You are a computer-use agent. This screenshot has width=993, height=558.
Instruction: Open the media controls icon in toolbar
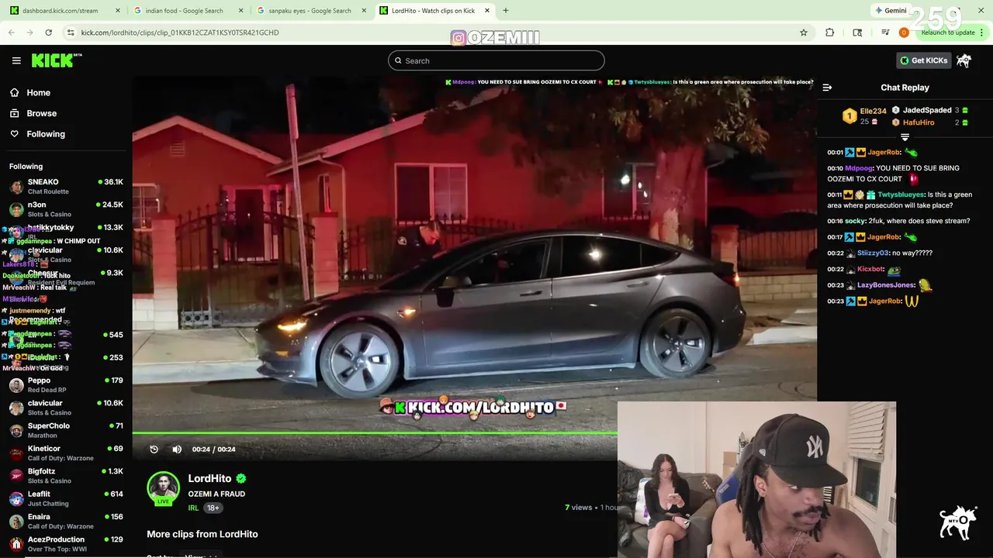885,33
